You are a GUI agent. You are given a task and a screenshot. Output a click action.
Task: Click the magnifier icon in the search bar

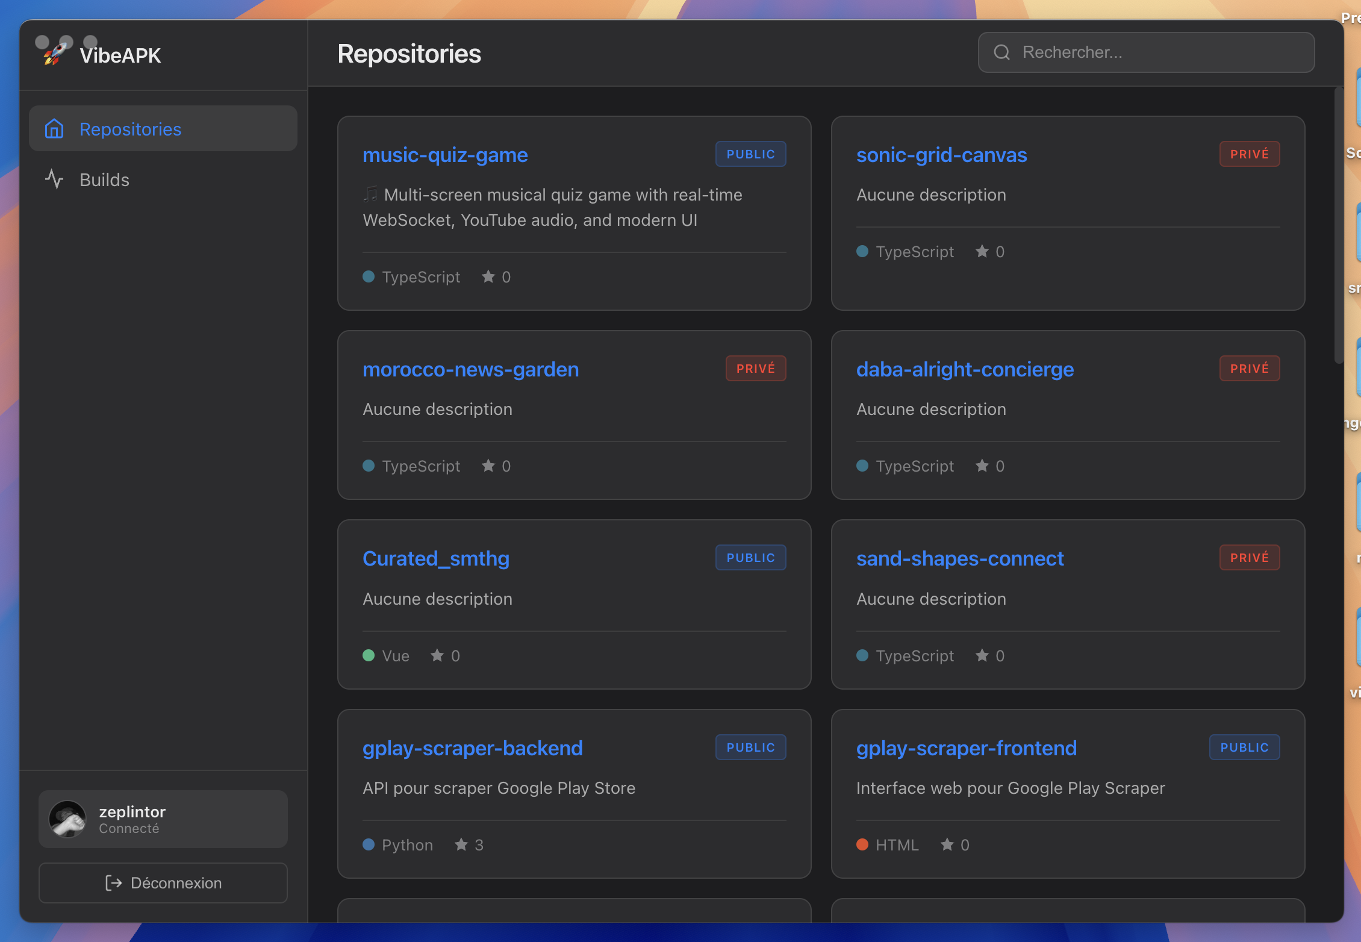(x=1001, y=53)
